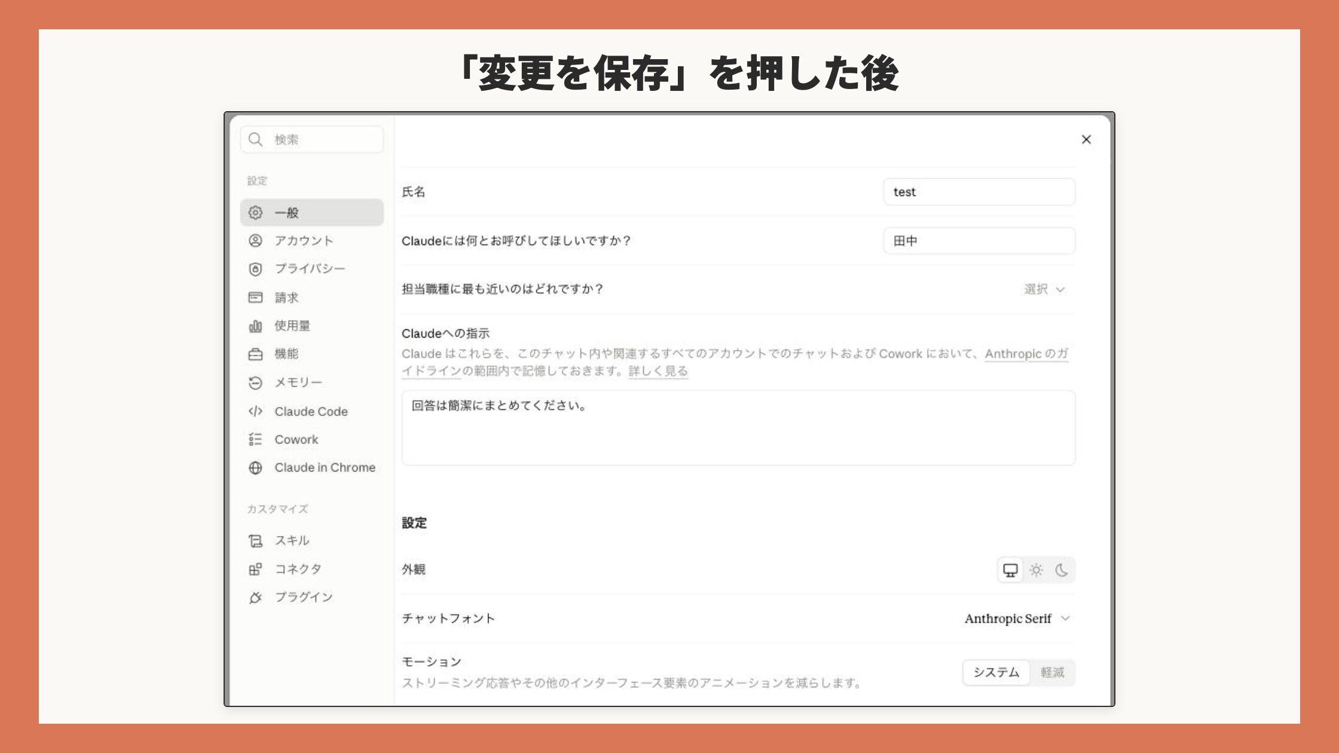Click the プライバシー shield icon
This screenshot has width=1339, height=753.
point(255,269)
